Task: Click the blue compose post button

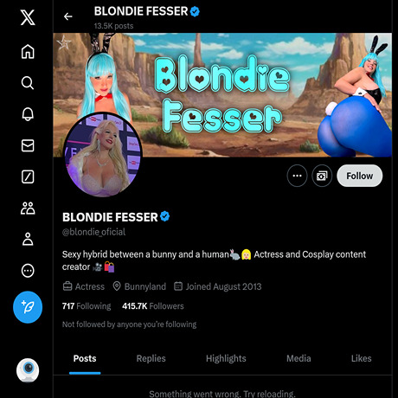Action: tap(28, 307)
